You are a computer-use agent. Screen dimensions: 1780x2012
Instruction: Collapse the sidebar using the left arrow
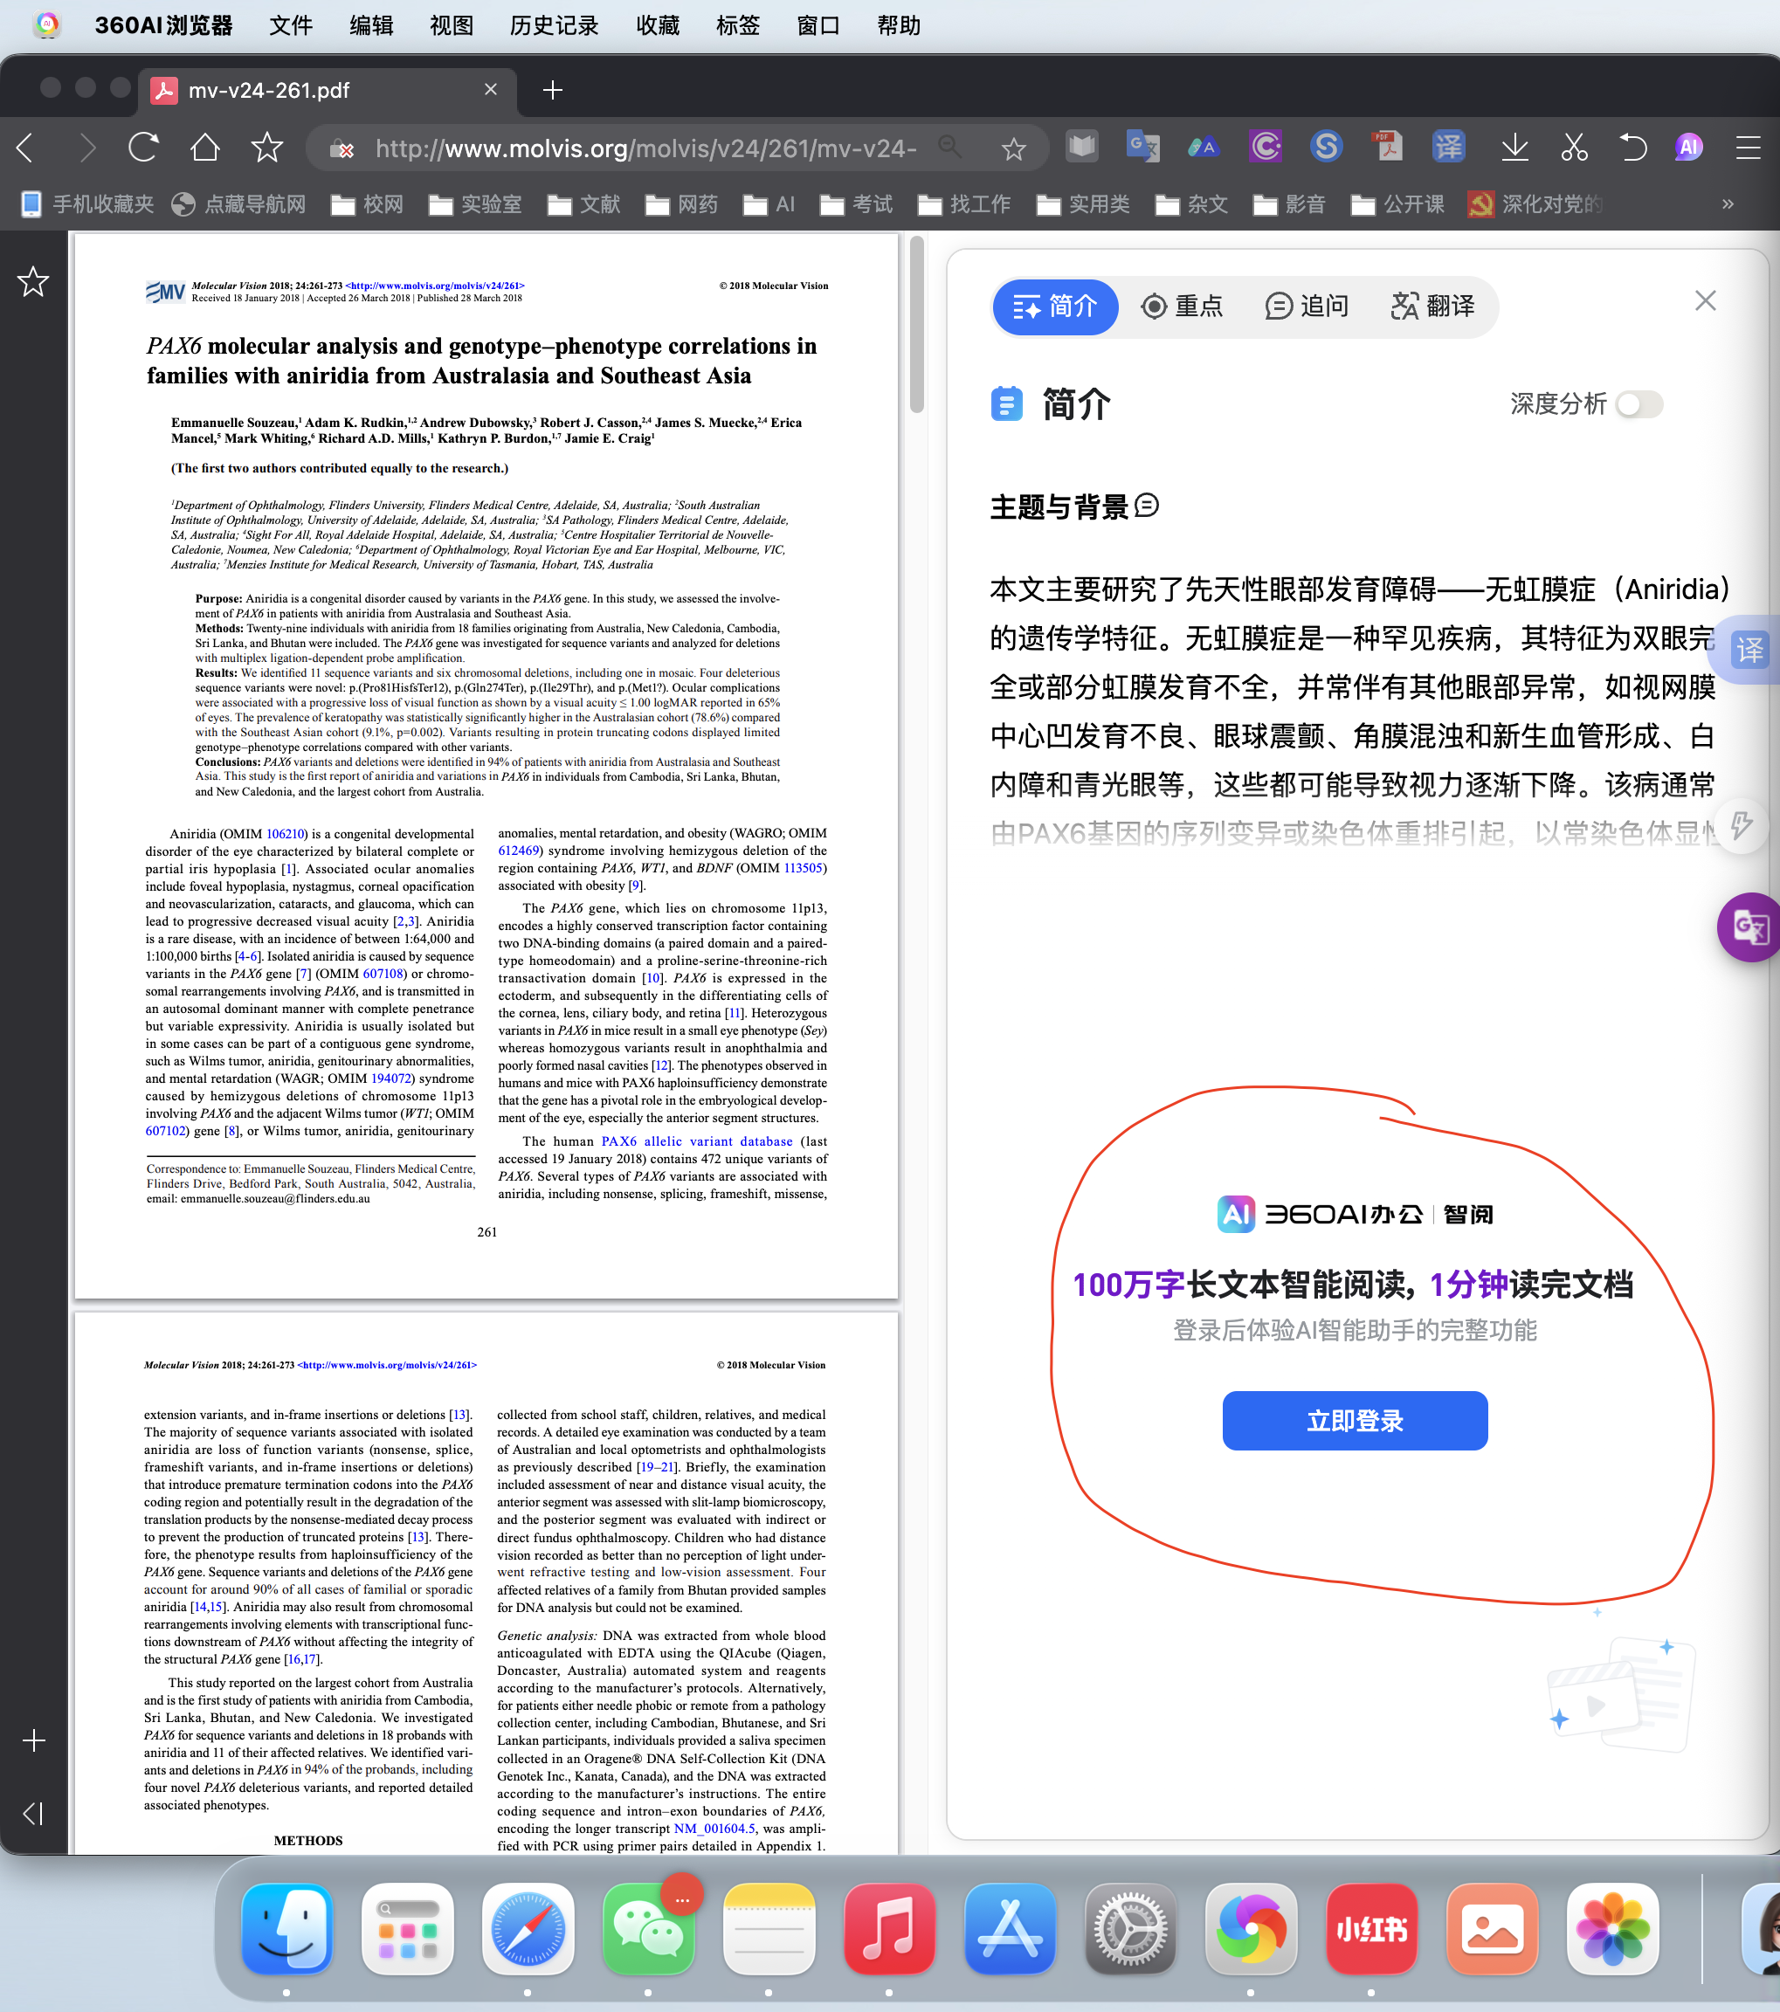click(x=32, y=1813)
